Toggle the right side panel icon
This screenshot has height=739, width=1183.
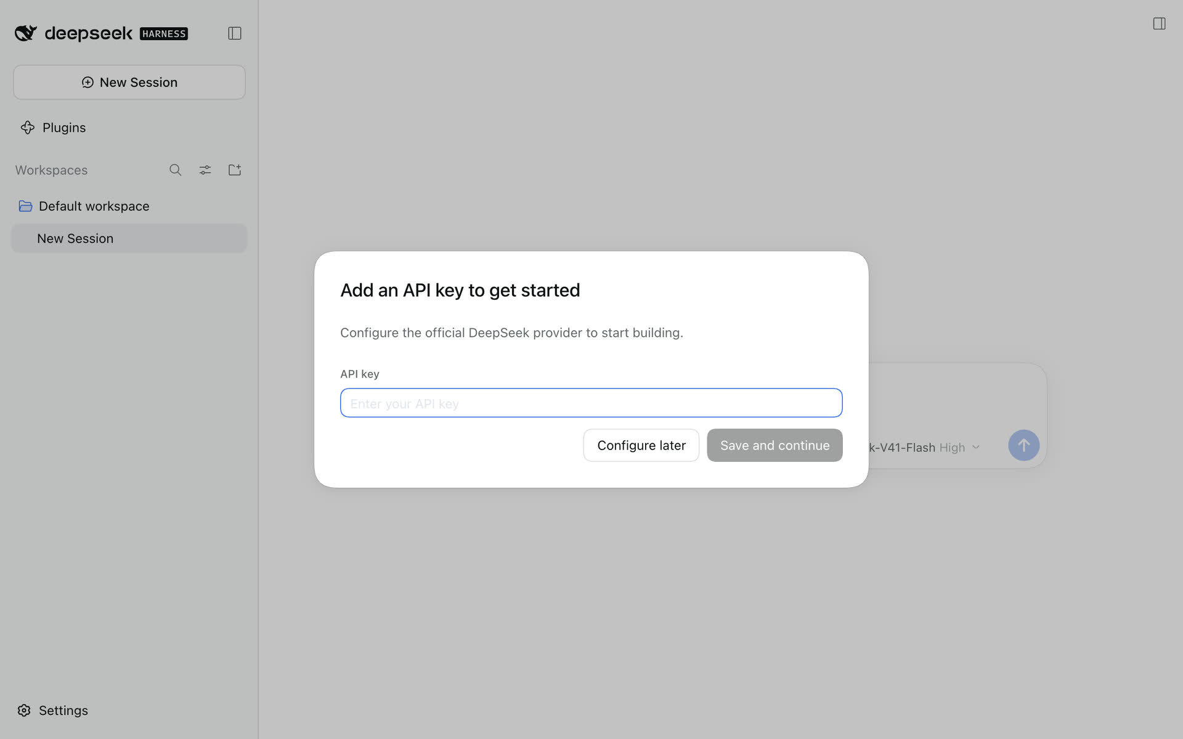tap(1159, 23)
